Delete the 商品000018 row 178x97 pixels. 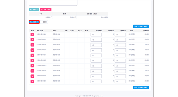(32, 71)
